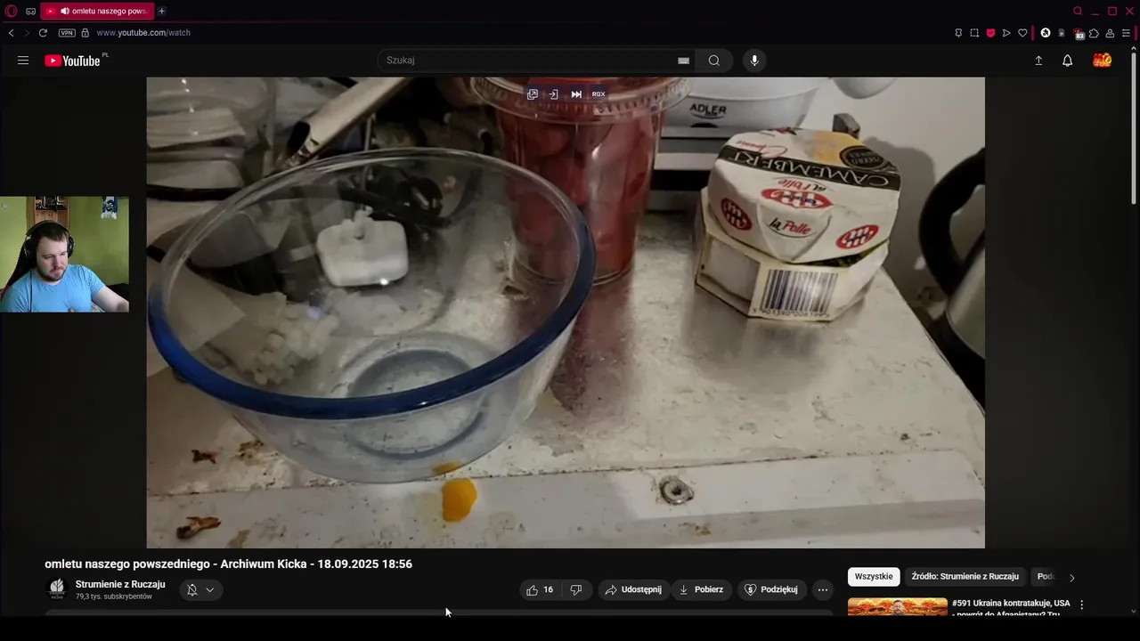The height and width of the screenshot is (641, 1140).
Task: Open the on-screen keyboard in search box
Action: [683, 61]
